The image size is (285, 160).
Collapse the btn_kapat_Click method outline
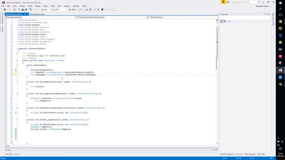(x=17, y=82)
